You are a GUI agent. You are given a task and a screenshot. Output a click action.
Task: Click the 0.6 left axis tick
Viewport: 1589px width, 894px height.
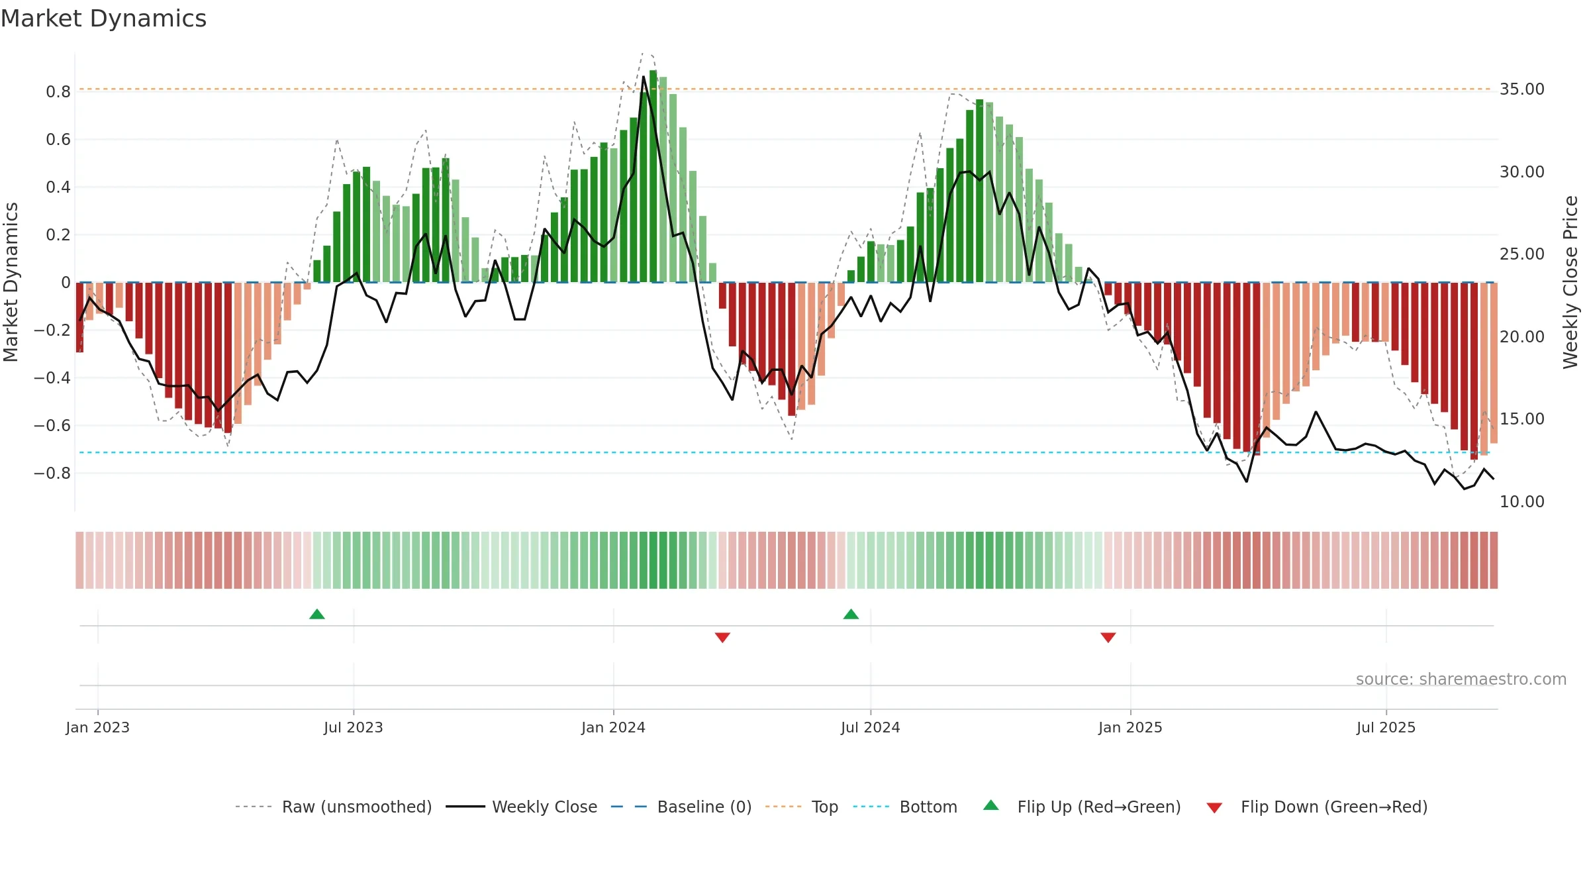58,140
